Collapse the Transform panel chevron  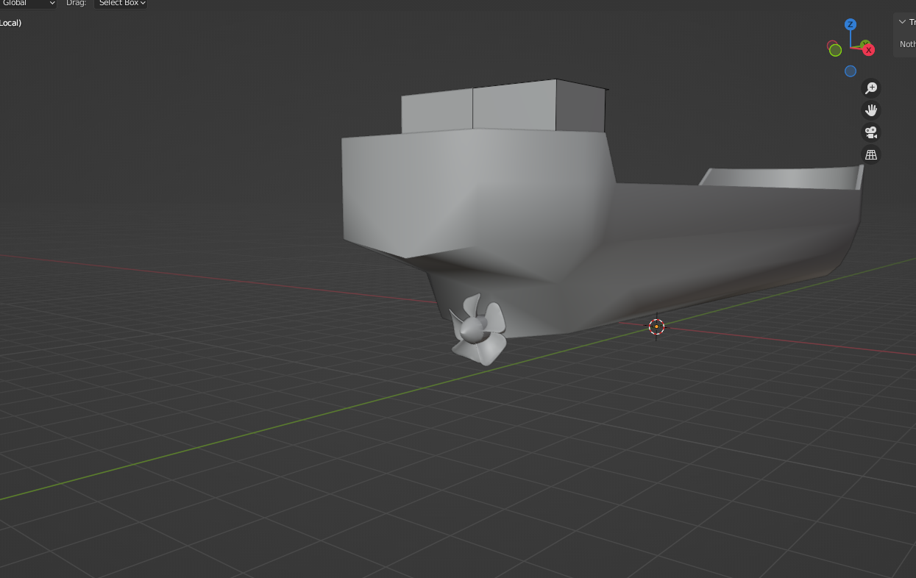pos(902,22)
